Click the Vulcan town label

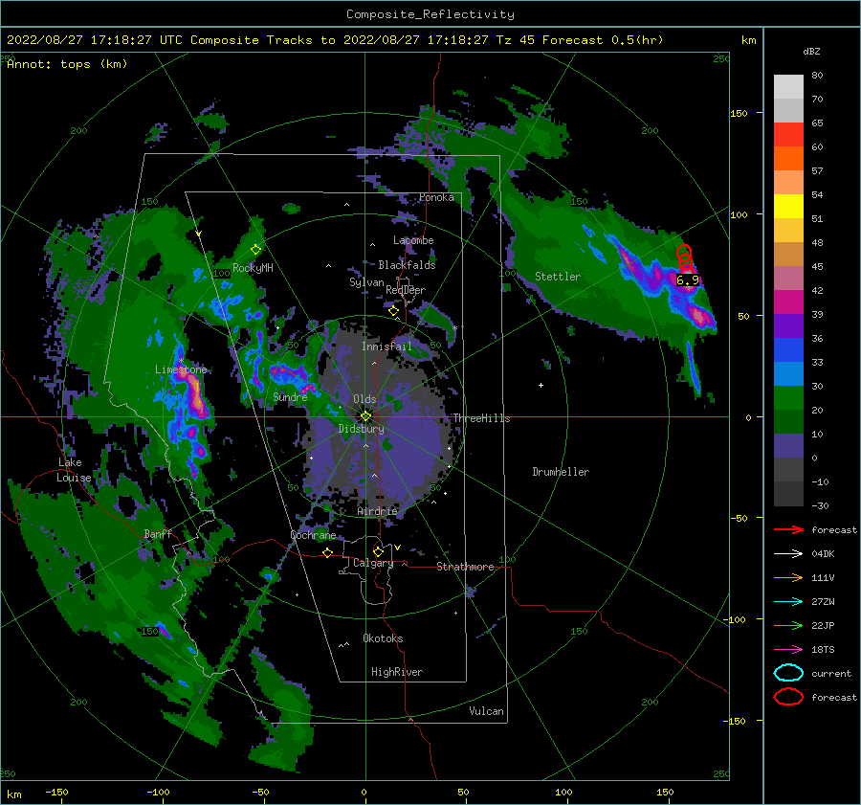(486, 711)
